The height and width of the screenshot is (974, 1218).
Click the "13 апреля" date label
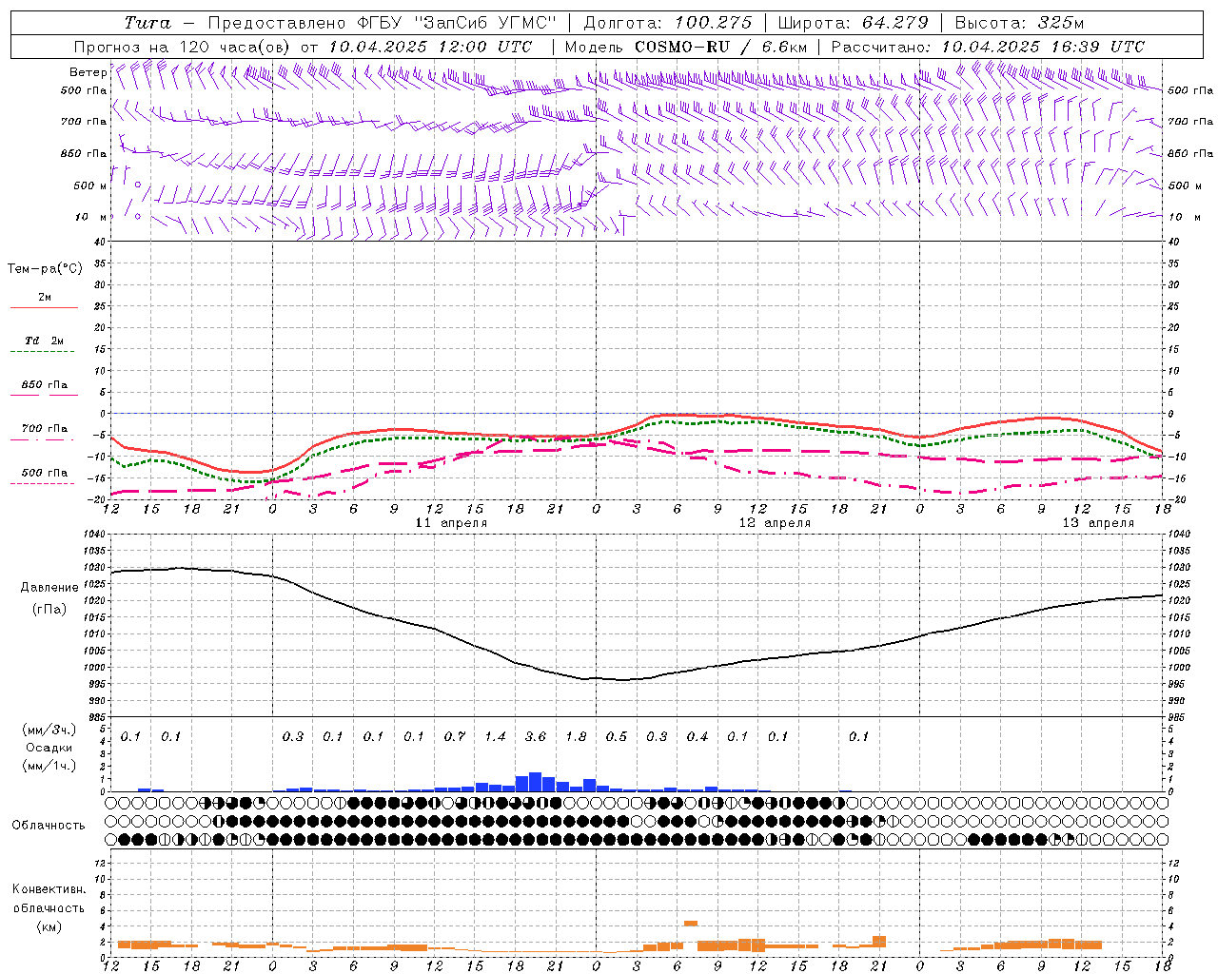(1098, 523)
